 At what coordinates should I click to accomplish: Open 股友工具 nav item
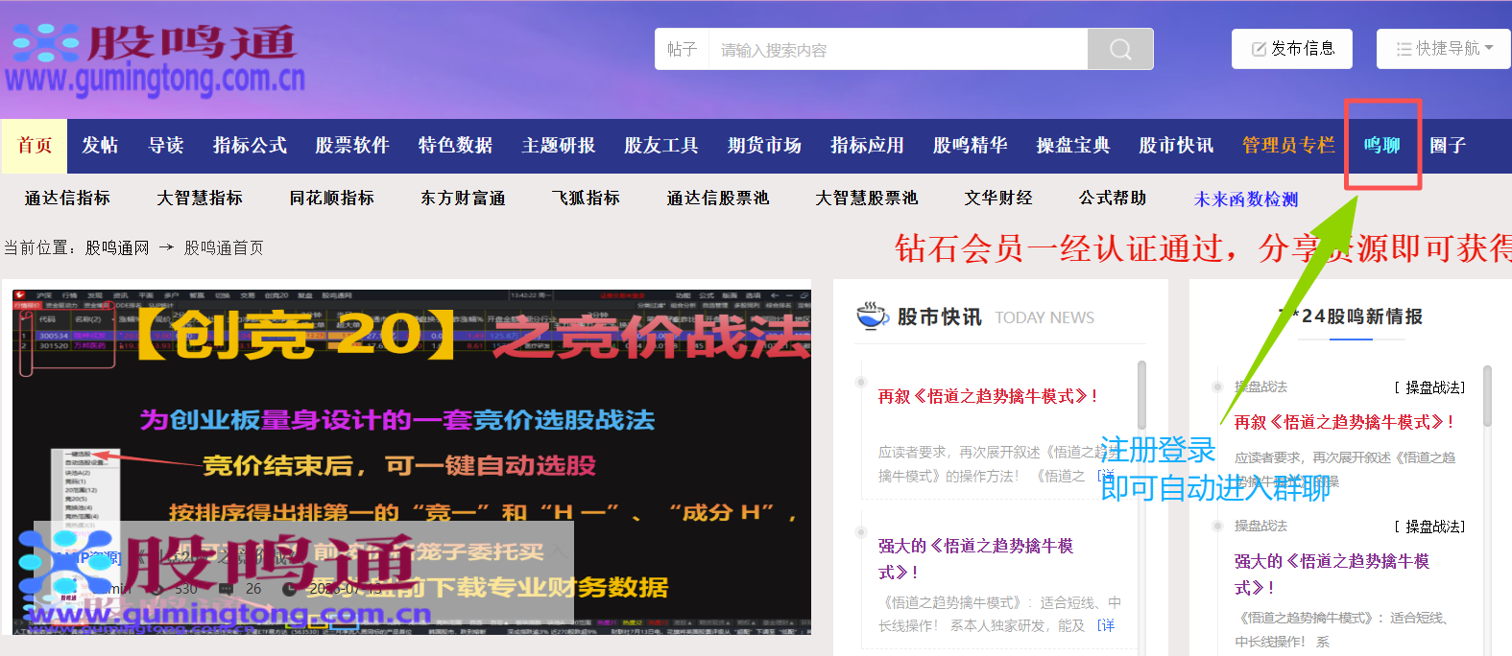pos(661,146)
